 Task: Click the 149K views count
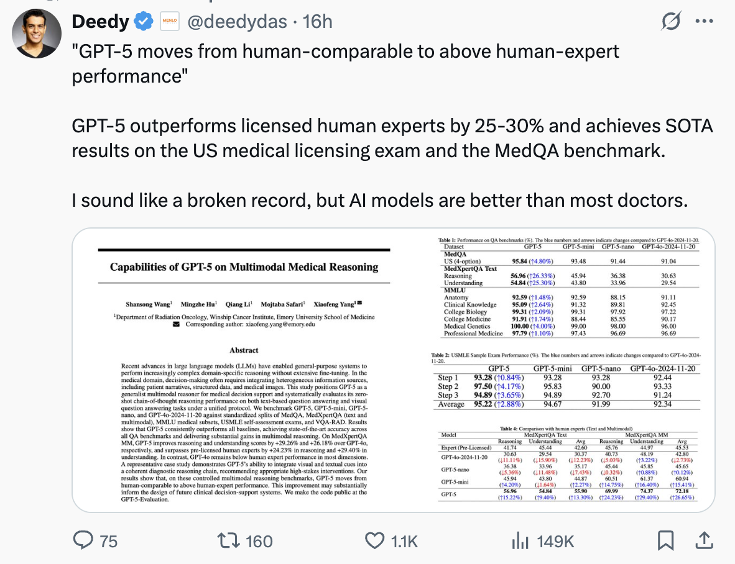(555, 542)
